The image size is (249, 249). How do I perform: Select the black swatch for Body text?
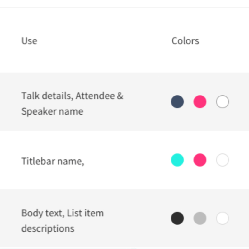click(x=177, y=218)
